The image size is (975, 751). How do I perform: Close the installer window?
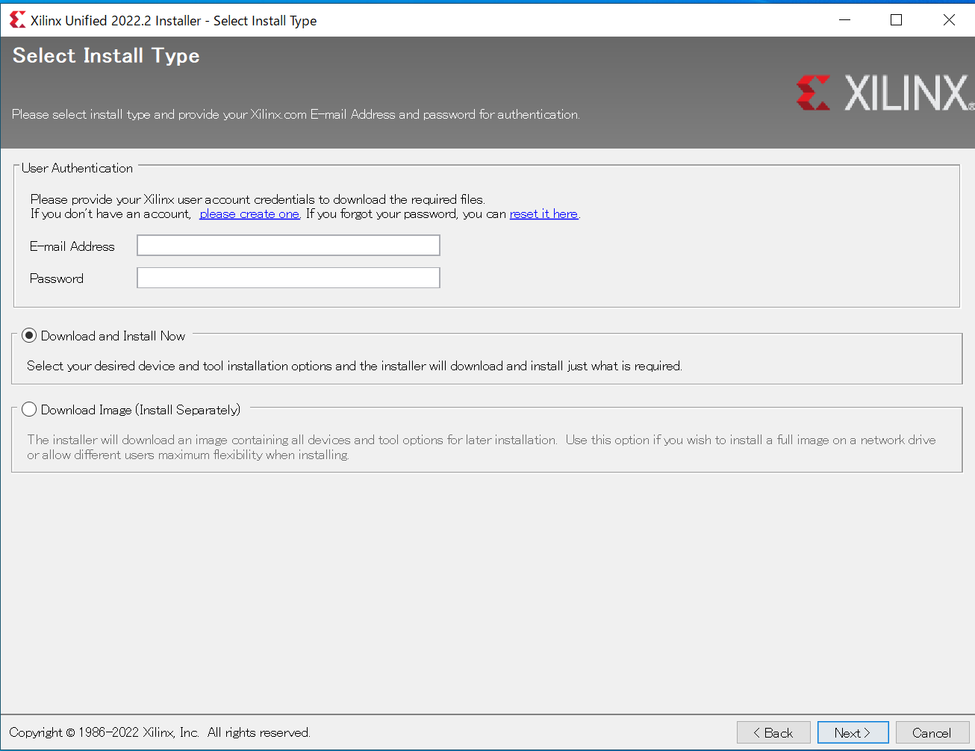949,20
